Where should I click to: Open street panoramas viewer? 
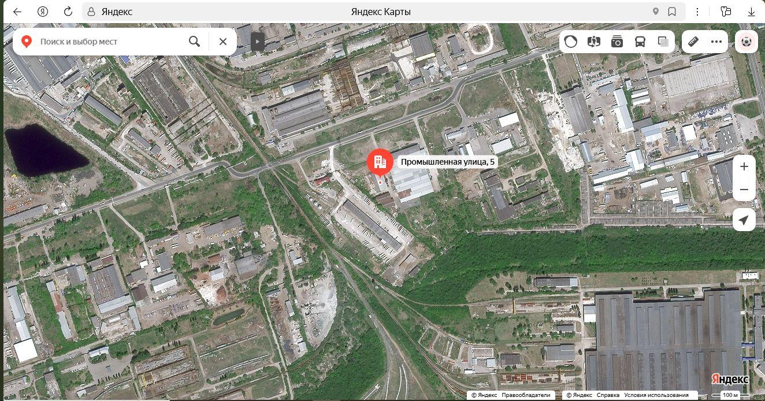click(594, 42)
